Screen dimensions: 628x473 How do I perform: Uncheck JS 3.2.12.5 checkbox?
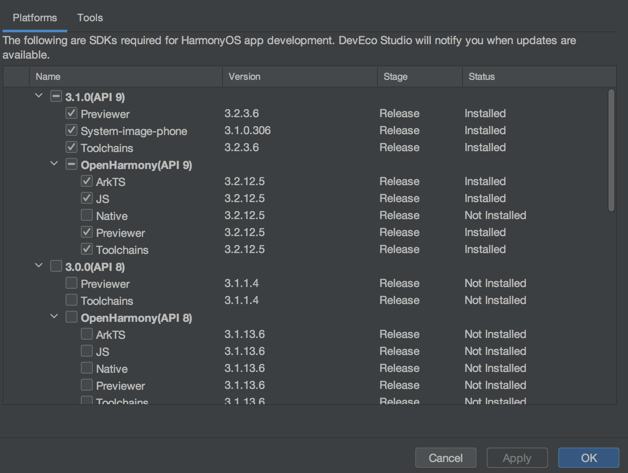87,198
